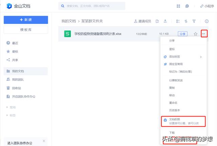Open the apps grid icon in header
217x146 pixels.
pos(178,6)
